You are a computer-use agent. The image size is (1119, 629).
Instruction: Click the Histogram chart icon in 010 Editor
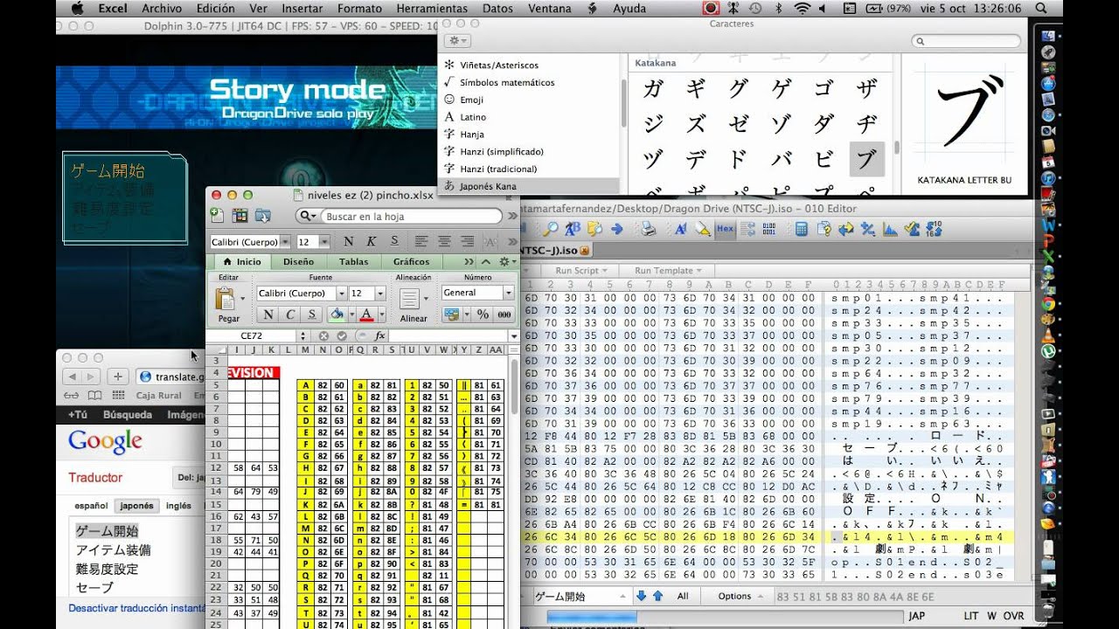[890, 229]
